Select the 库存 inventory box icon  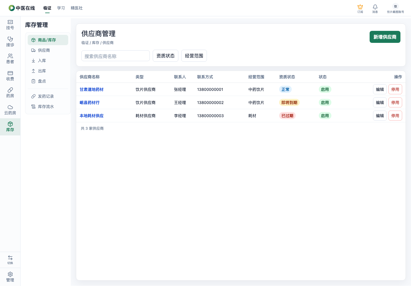tap(10, 124)
